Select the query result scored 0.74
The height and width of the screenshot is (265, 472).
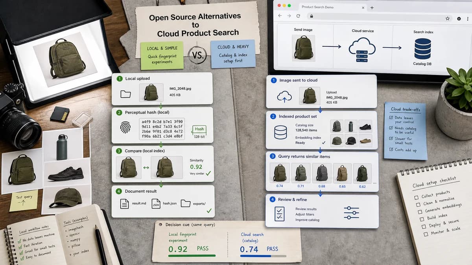coord(280,173)
